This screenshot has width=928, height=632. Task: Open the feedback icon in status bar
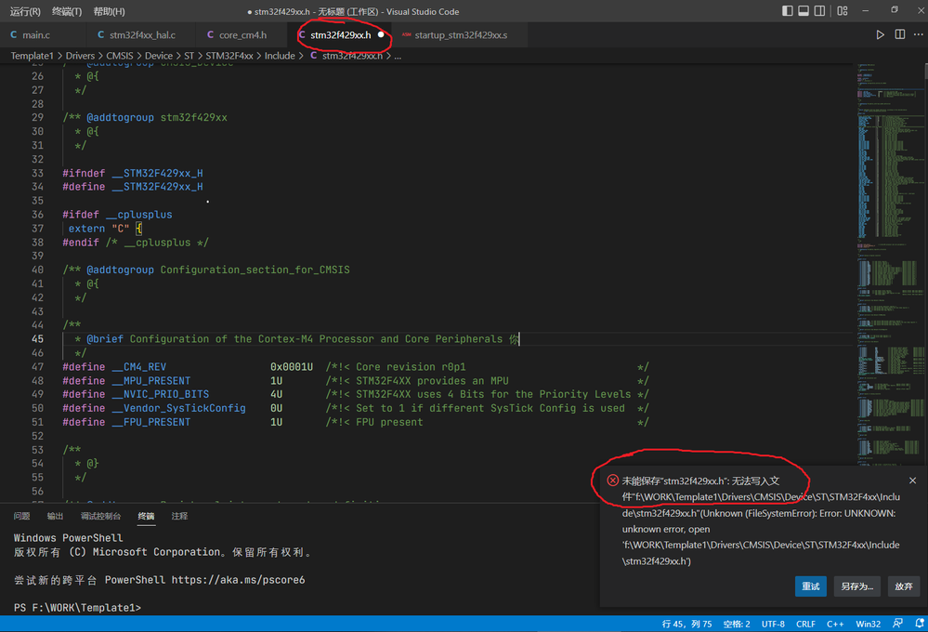[898, 624]
